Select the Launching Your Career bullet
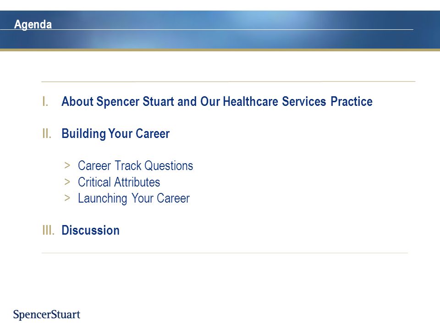 (x=133, y=198)
